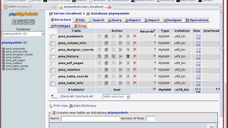
Task: Insert icon for pma_pdf_pages row
Action: [120, 63]
